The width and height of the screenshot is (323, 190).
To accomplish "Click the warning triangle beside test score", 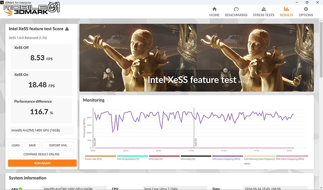I will pyautogui.click(x=67, y=29).
